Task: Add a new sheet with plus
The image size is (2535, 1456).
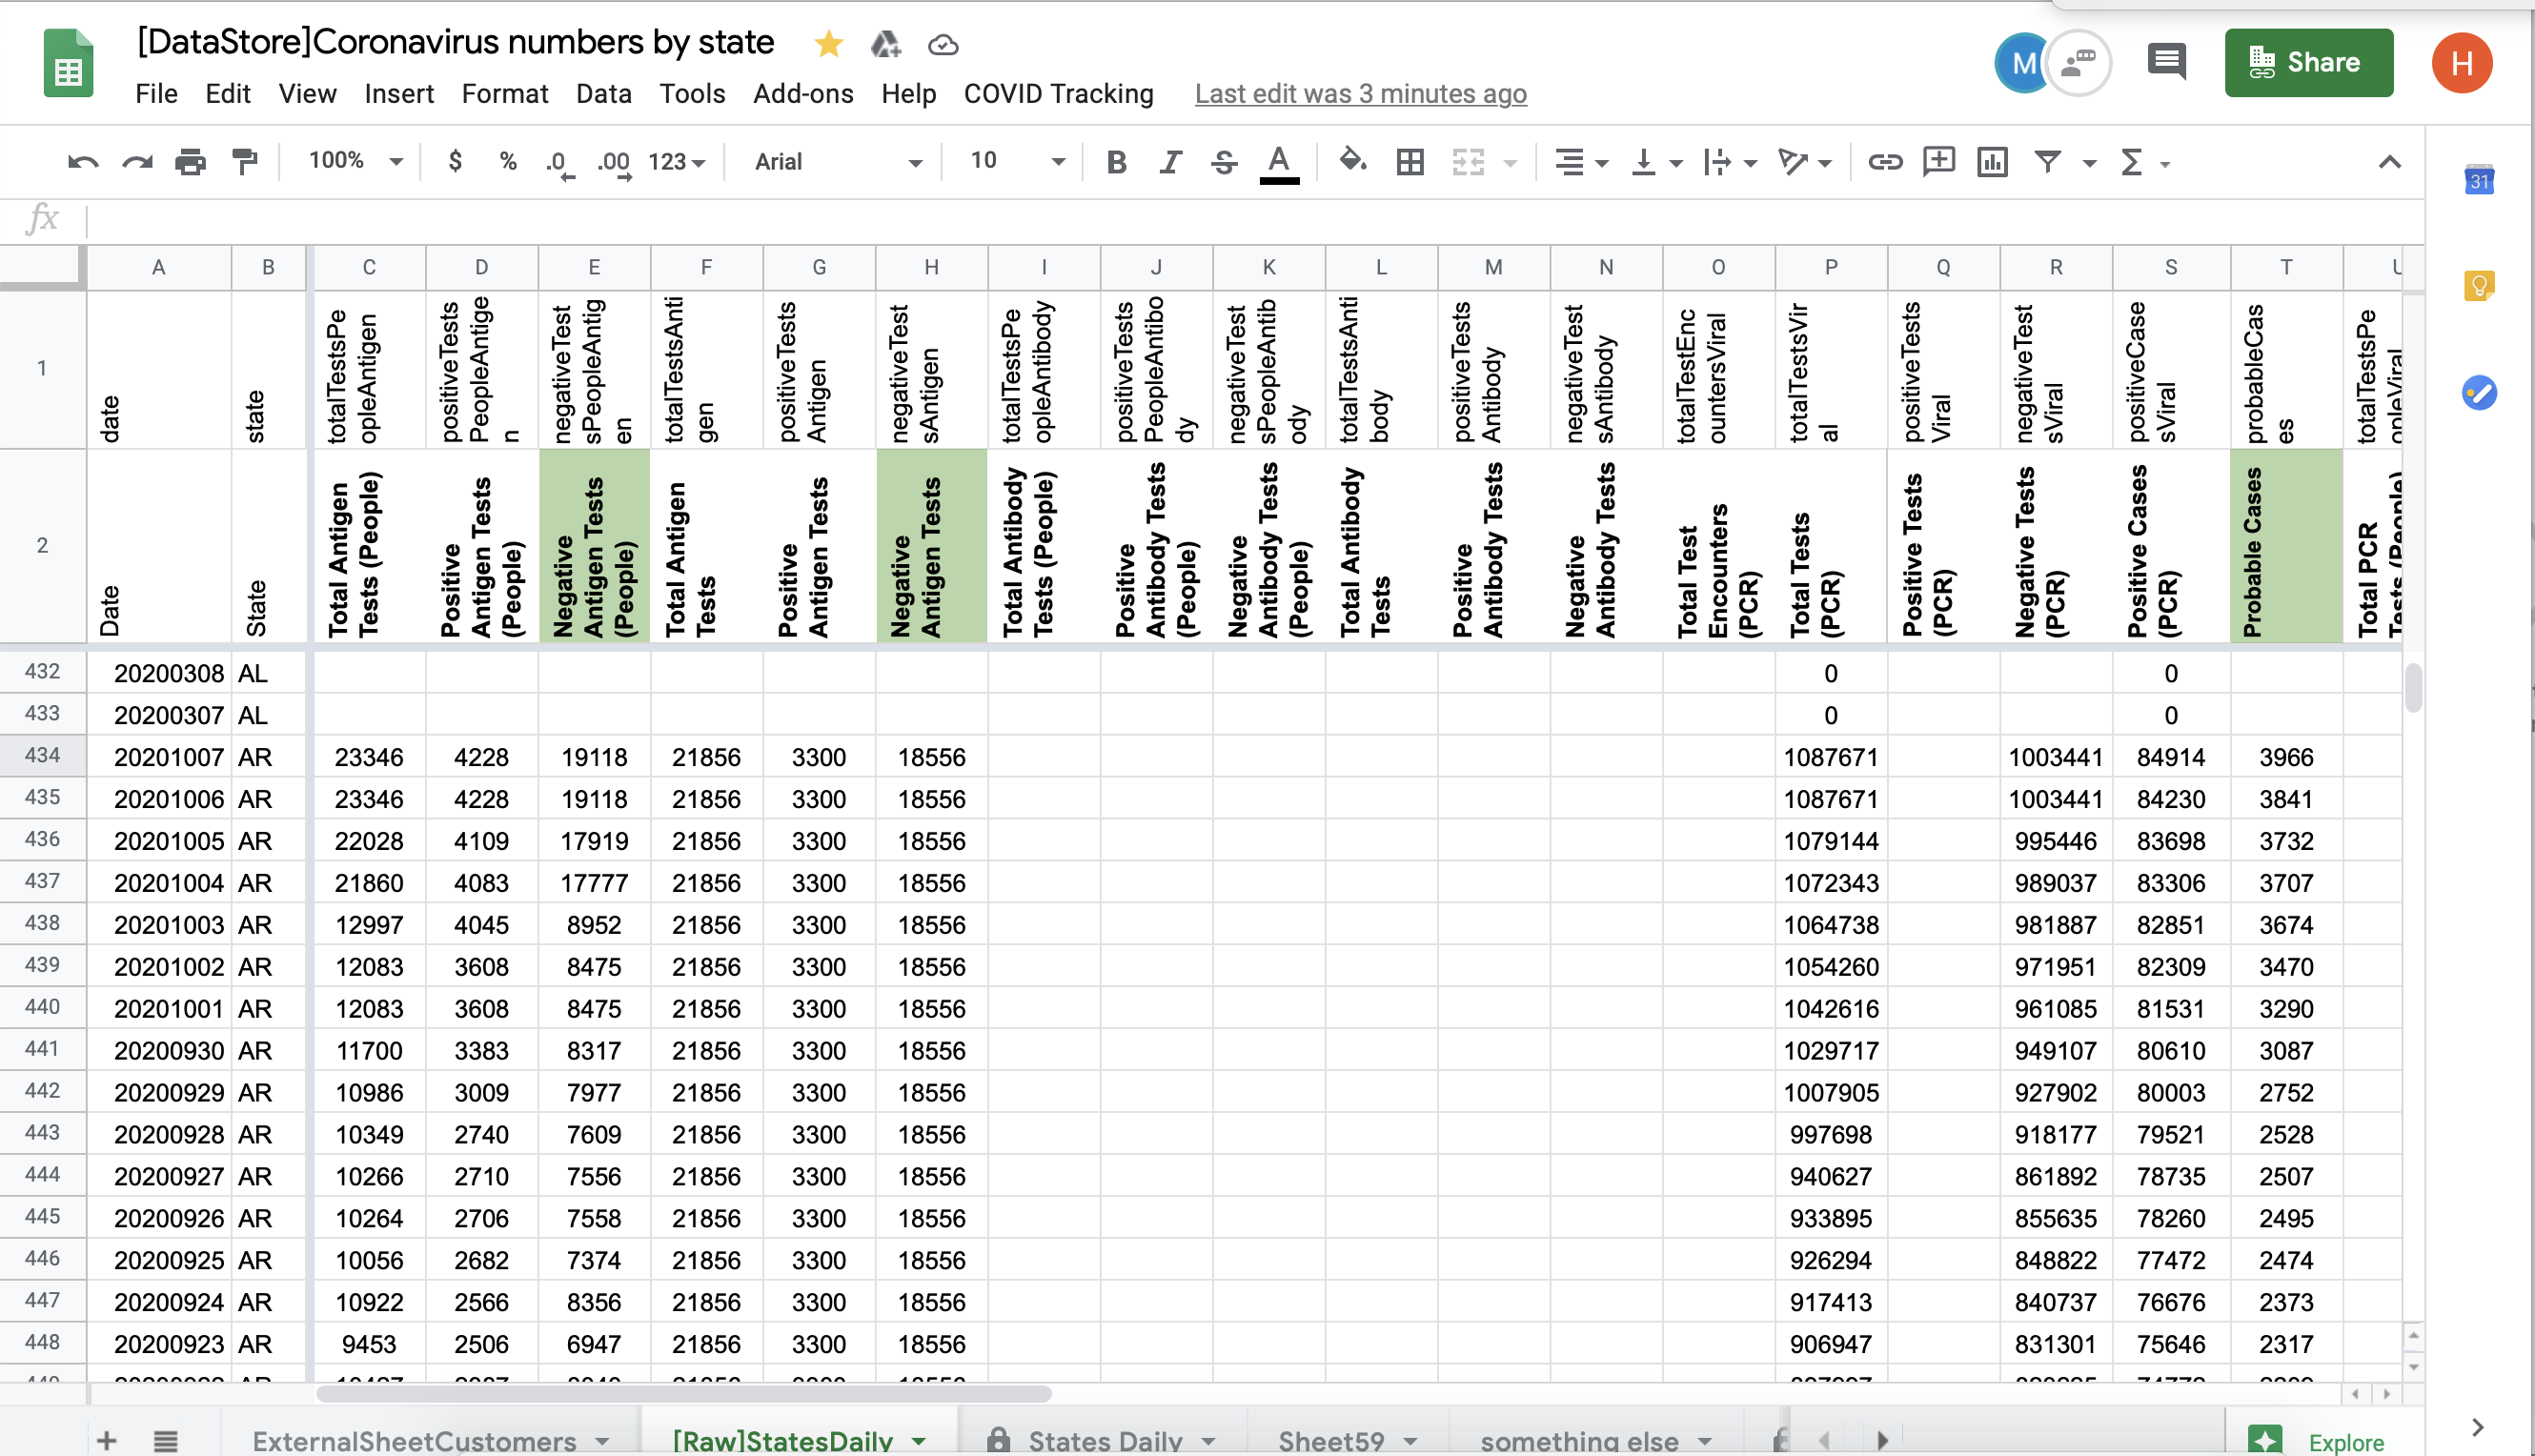Action: pos(107,1440)
